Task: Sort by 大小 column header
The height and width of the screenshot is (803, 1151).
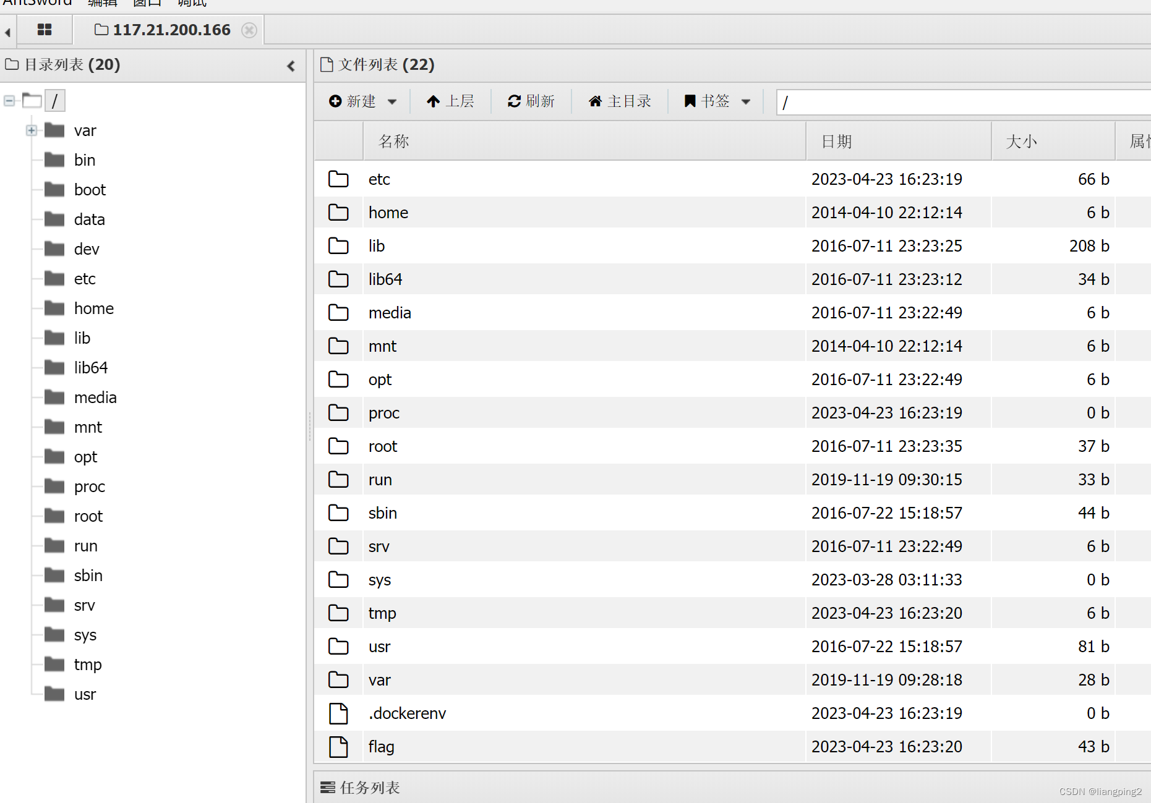Action: tap(1053, 142)
